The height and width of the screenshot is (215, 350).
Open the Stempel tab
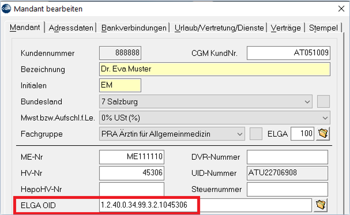323,28
